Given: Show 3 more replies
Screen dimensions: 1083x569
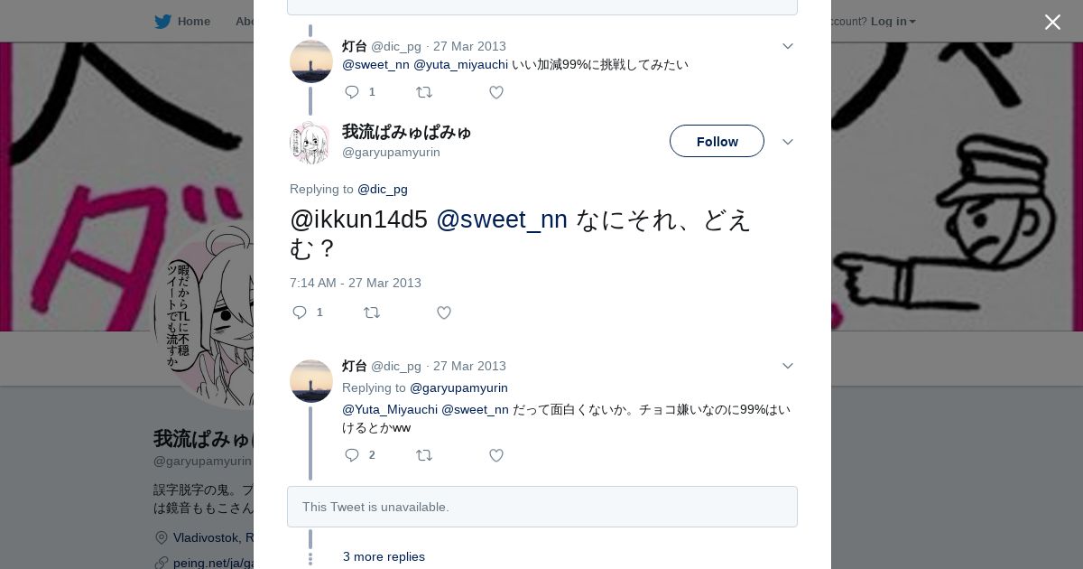Looking at the screenshot, I should tap(384, 556).
